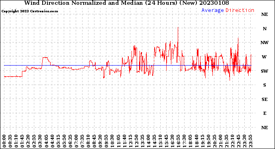Click the '05:50' time axis label
The height and width of the screenshot is (149, 275).
click(x=64, y=141)
